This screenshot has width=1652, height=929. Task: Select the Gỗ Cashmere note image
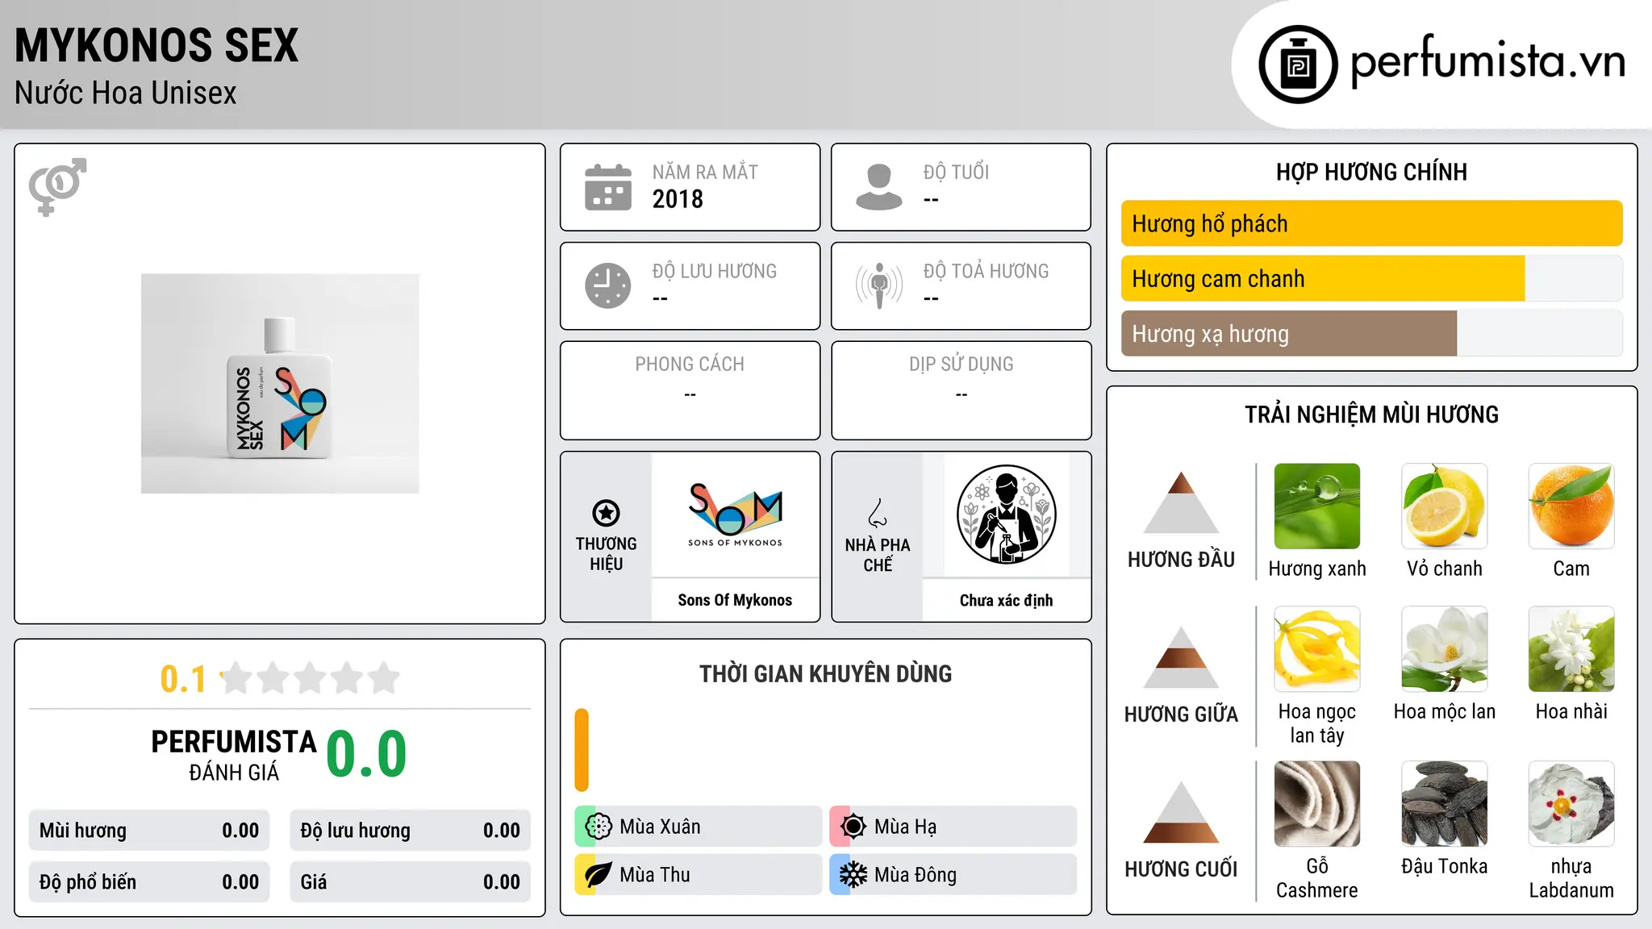(1317, 804)
